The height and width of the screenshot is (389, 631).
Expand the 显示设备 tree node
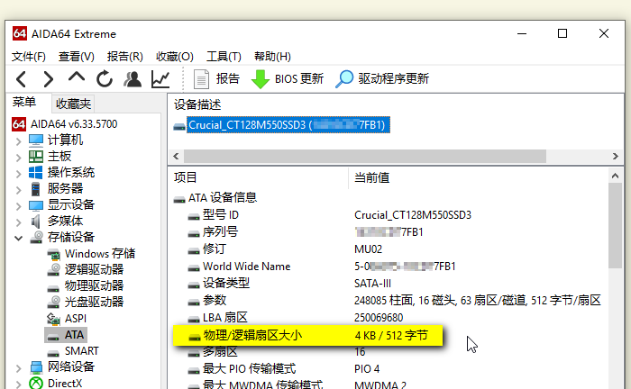point(18,205)
